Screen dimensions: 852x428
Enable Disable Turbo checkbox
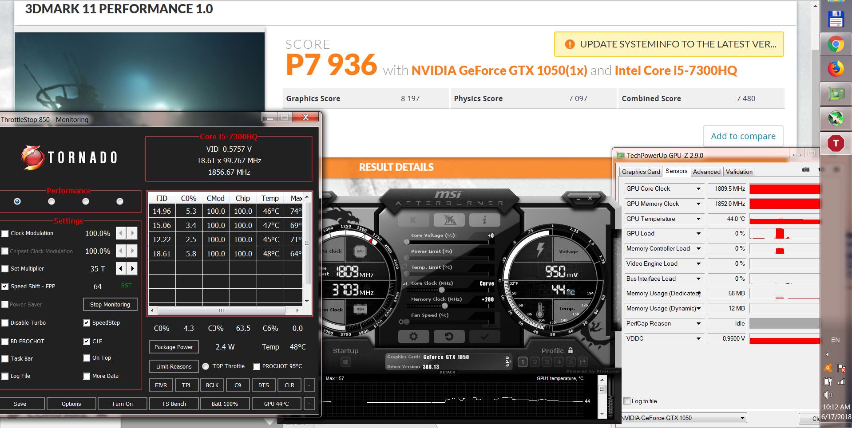5,323
